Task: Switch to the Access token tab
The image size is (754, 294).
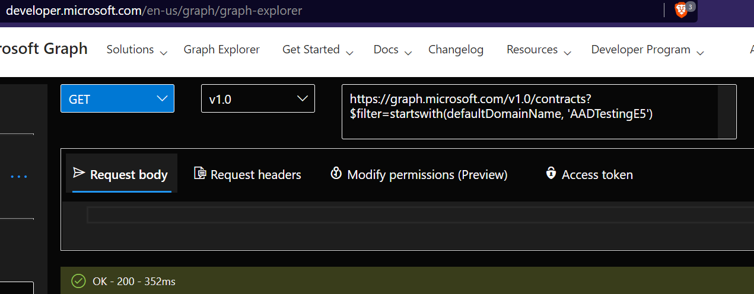Action: pyautogui.click(x=590, y=174)
